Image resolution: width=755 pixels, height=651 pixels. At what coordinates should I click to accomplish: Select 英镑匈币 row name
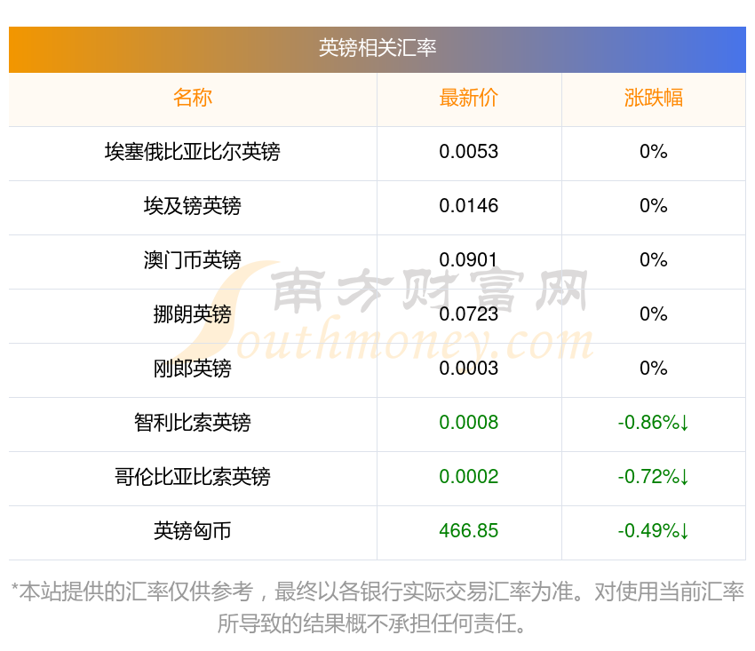click(192, 531)
